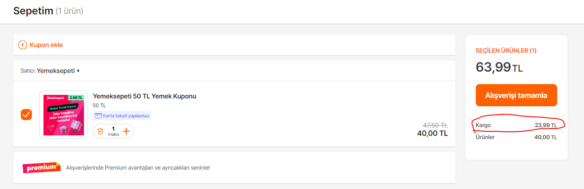Expand the arrow next to seller Yemeksepeti

(79, 71)
